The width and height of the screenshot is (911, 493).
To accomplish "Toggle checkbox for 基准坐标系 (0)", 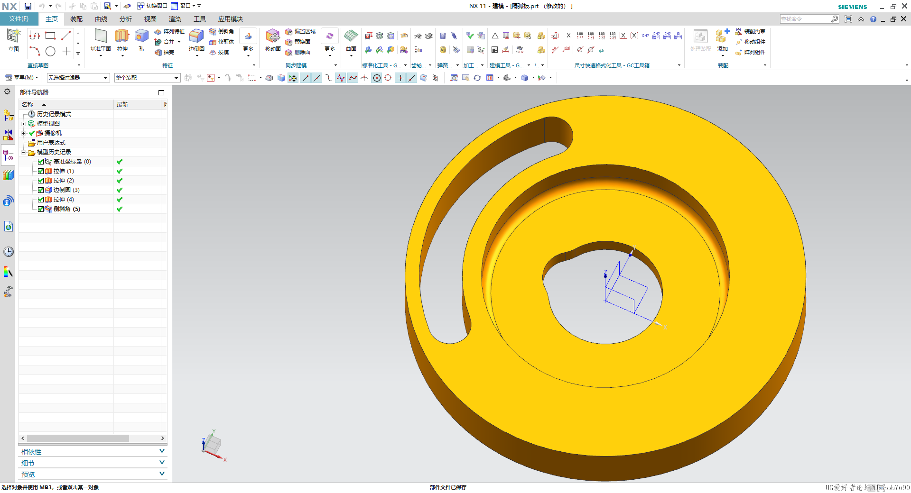I will pos(41,162).
